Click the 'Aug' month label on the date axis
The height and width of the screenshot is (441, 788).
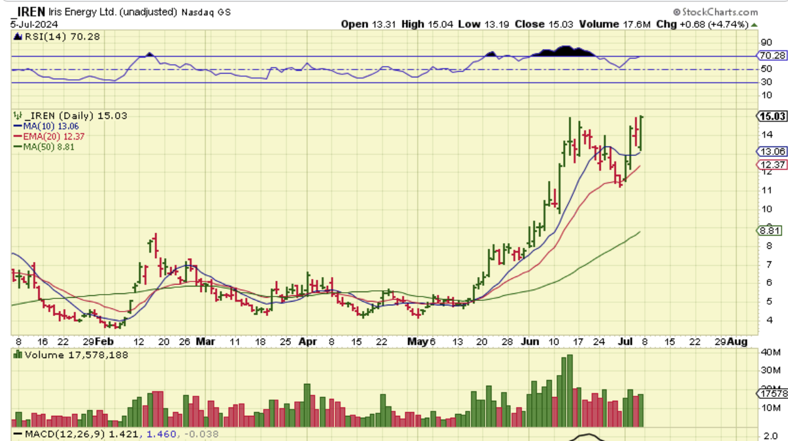(x=736, y=342)
